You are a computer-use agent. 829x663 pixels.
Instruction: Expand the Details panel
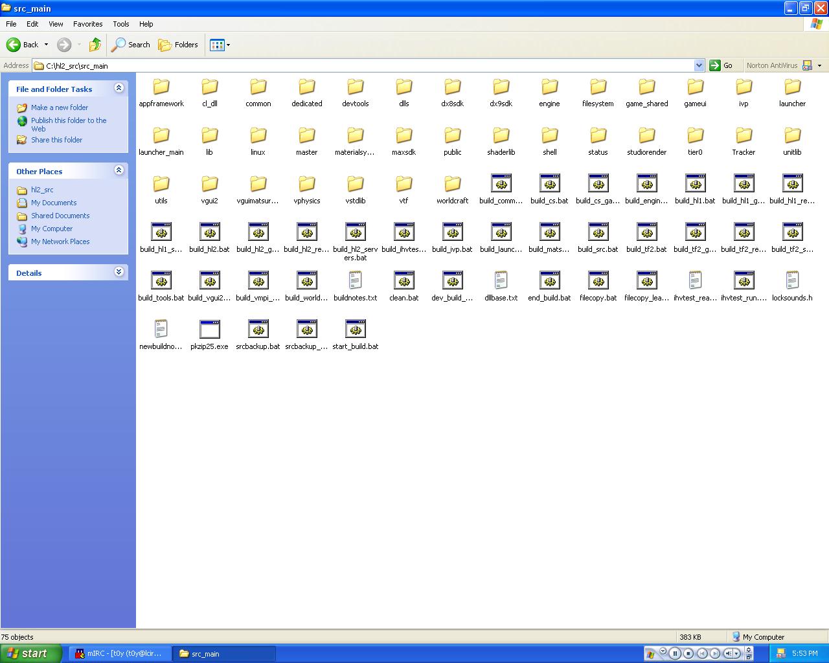[x=119, y=272]
